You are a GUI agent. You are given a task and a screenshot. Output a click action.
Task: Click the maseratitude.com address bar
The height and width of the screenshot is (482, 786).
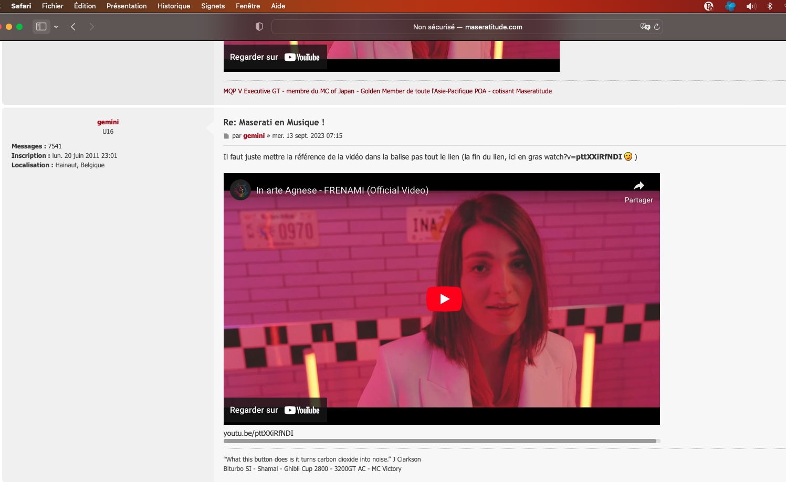467,27
